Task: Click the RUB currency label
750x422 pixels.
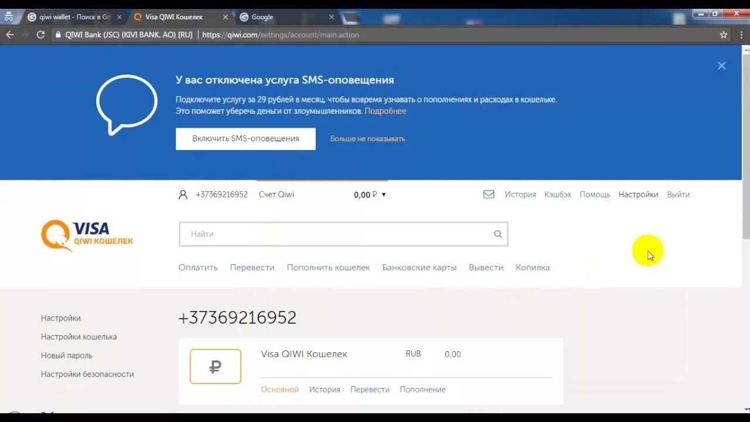Action: pyautogui.click(x=413, y=354)
